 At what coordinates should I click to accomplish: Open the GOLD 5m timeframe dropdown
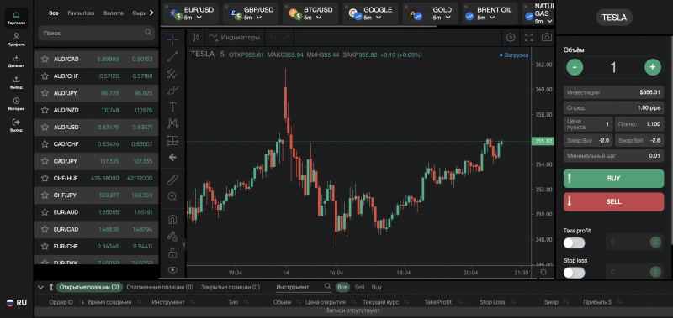pyautogui.click(x=448, y=18)
